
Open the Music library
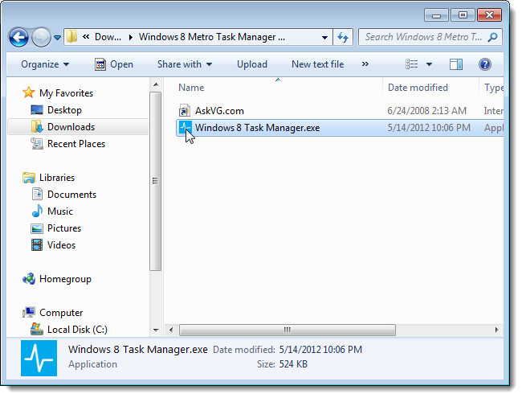(60, 211)
